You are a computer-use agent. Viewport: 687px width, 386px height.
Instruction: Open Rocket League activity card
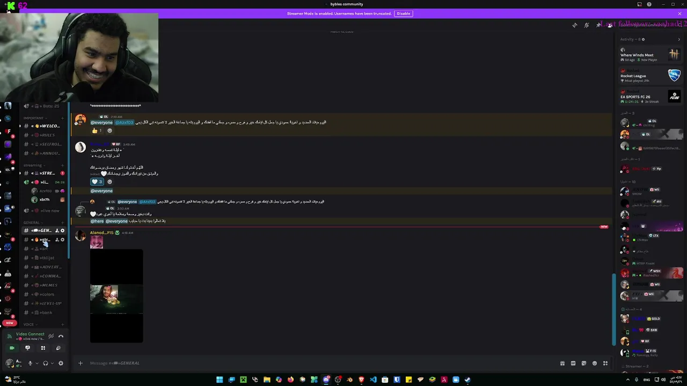click(650, 76)
